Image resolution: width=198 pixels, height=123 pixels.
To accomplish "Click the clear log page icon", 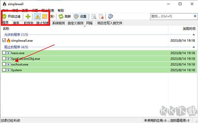I will point(101,16).
